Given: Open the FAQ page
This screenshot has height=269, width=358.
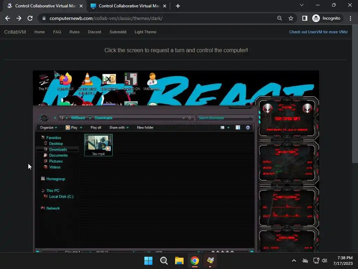Looking at the screenshot, I should point(57,32).
